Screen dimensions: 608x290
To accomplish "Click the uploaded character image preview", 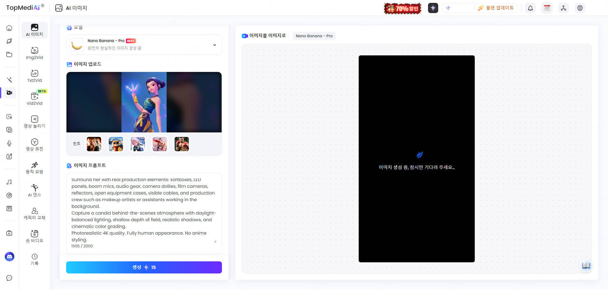I will tap(144, 102).
